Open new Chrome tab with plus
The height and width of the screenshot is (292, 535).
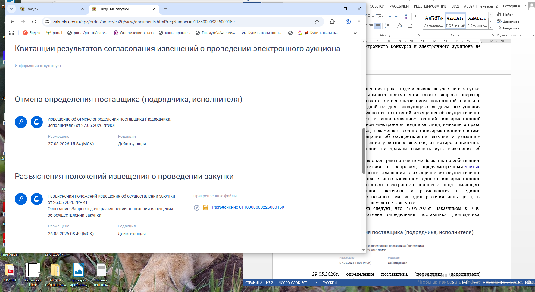coord(165,9)
